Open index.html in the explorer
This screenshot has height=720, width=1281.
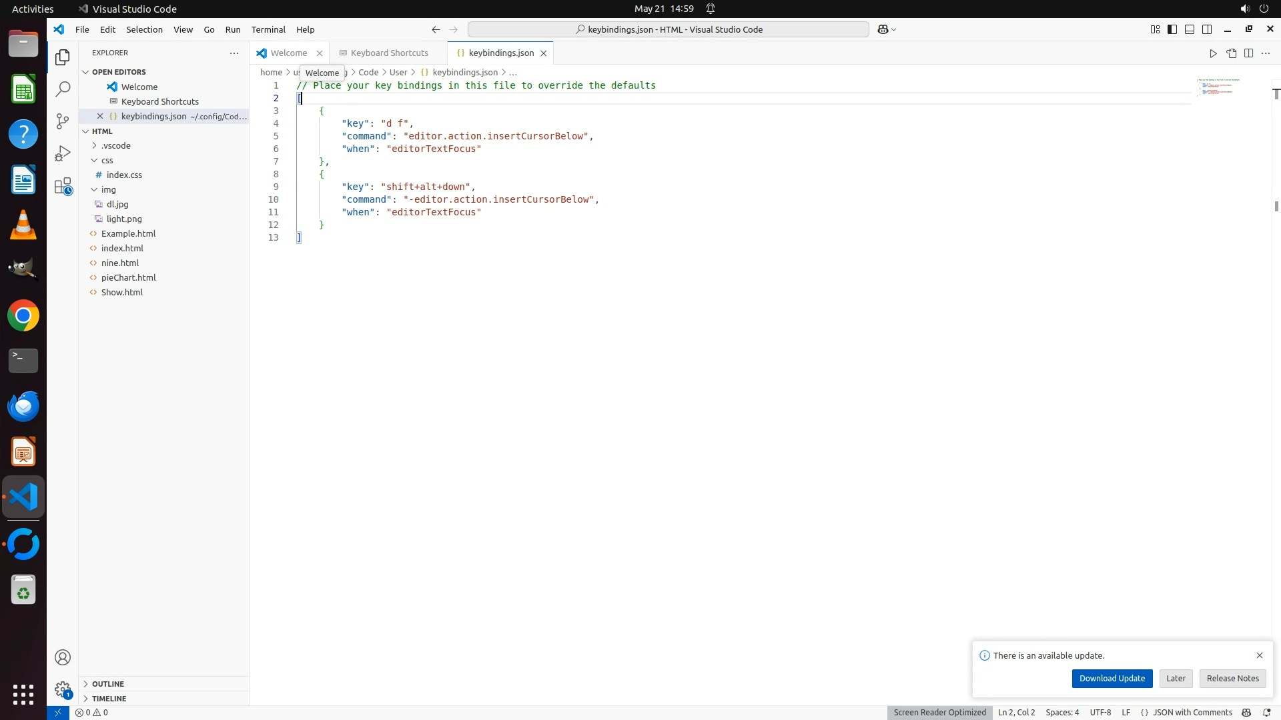click(x=122, y=248)
